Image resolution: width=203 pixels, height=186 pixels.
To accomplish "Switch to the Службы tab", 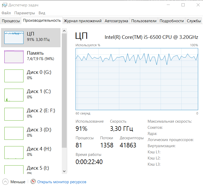I will coord(194,21).
